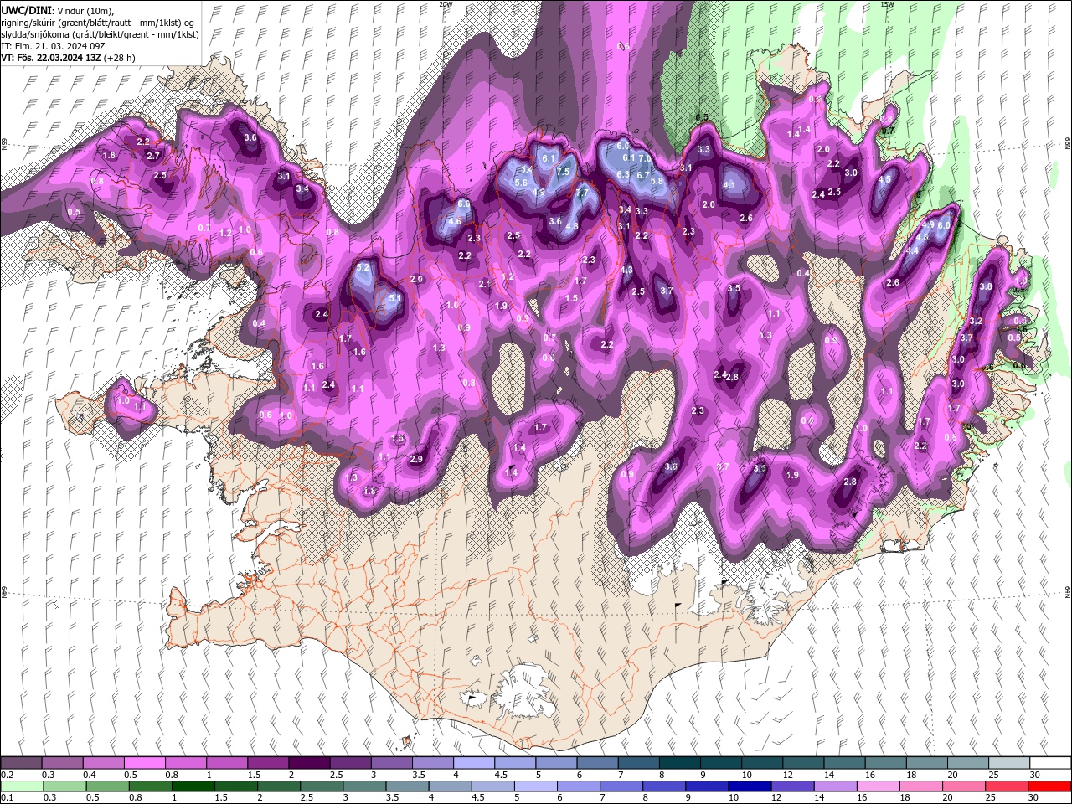This screenshot has height=804, width=1072.
Task: Click the 1.8 value in the northwest peninsula
Action: tap(109, 155)
